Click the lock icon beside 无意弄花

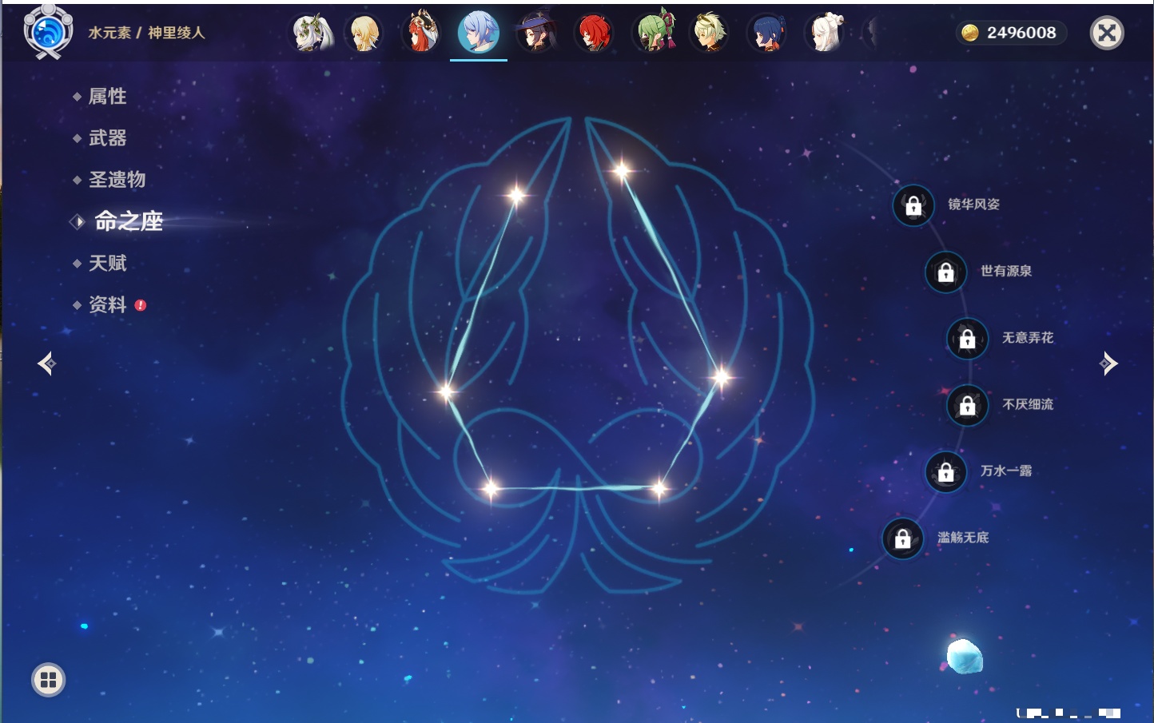coord(968,339)
